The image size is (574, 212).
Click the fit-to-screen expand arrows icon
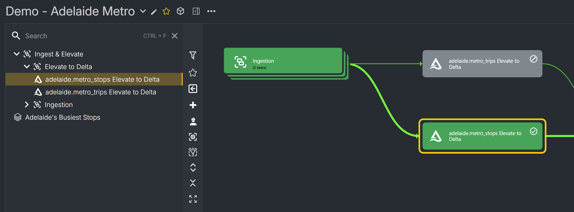[193, 199]
